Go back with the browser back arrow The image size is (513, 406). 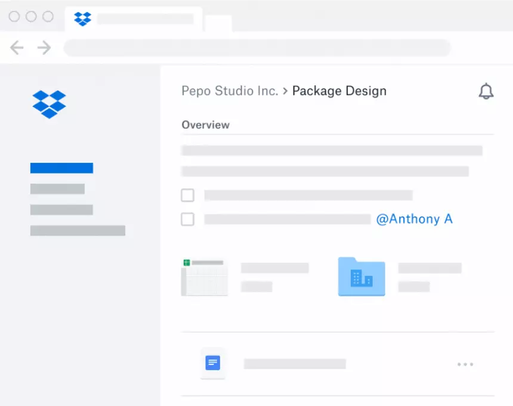pyautogui.click(x=17, y=48)
